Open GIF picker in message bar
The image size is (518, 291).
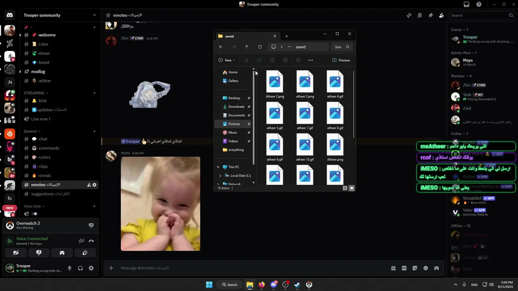[404, 268]
